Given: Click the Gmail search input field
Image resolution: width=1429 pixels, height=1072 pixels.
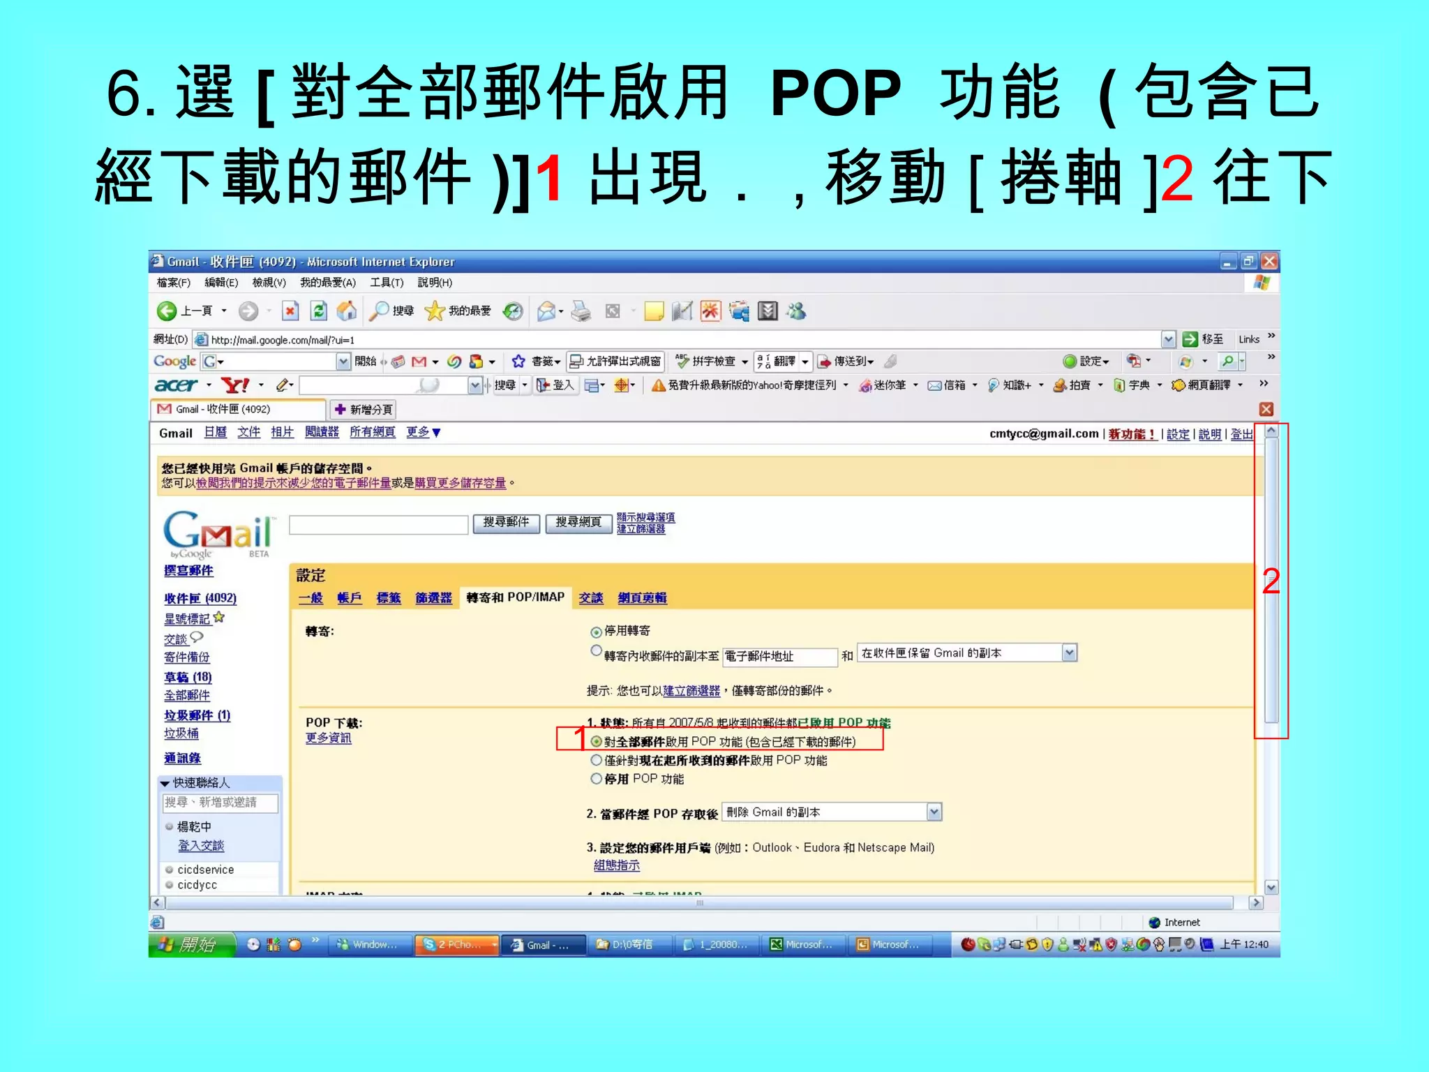Looking at the screenshot, I should point(378,525).
